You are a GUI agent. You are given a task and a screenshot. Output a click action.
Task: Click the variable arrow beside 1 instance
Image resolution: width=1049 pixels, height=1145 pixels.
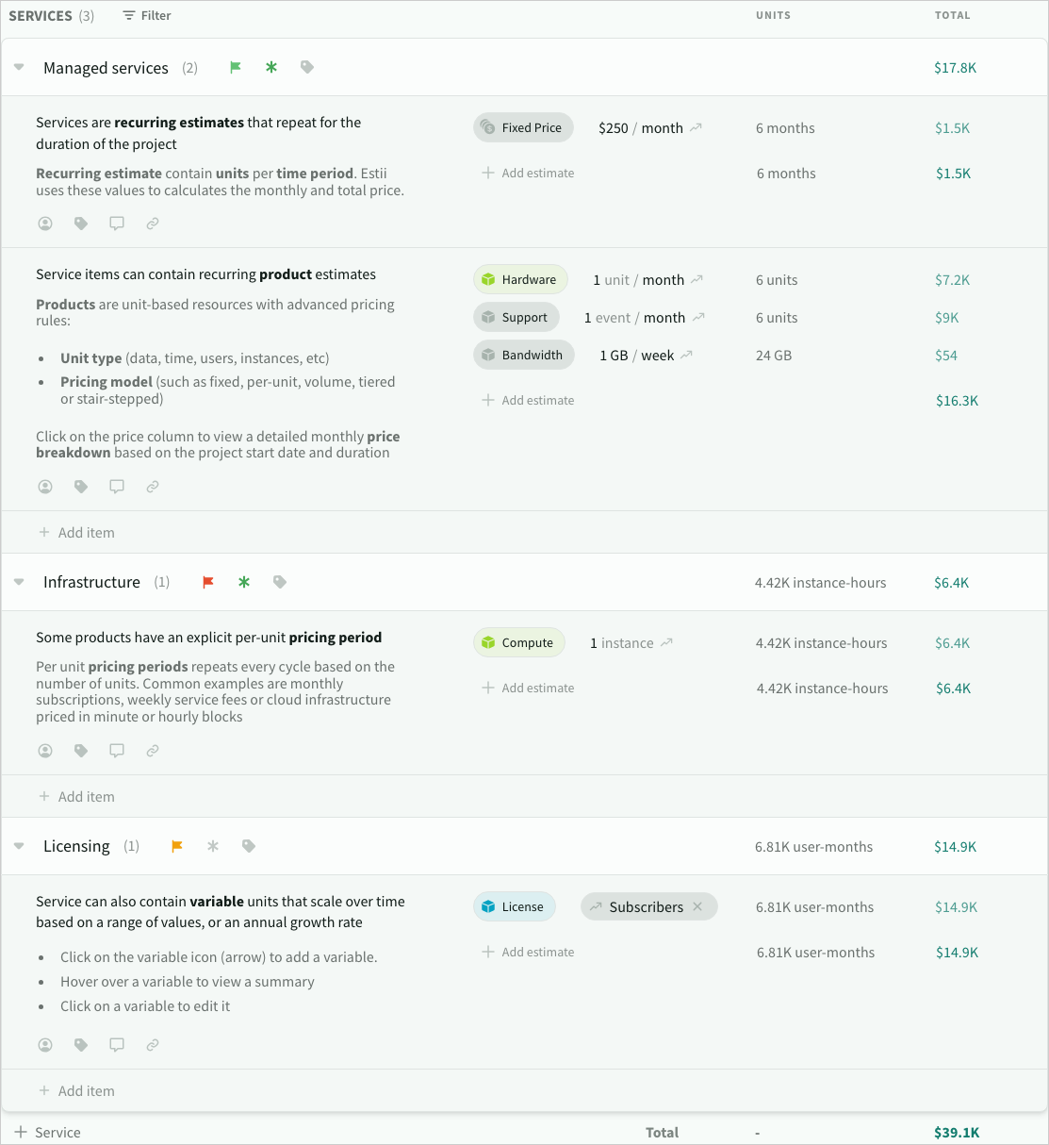pos(666,642)
